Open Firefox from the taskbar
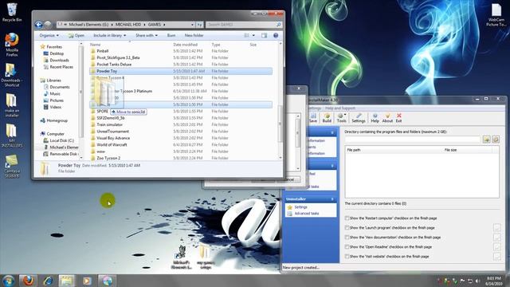The image size is (510, 287). tap(28, 281)
